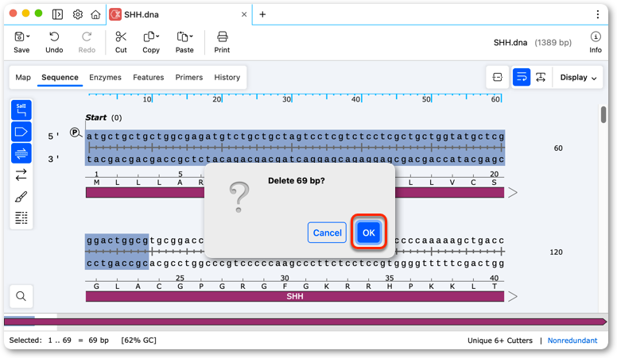Select the SHH.dna file tab
Image resolution: width=617 pixels, height=358 pixels.
pos(179,14)
